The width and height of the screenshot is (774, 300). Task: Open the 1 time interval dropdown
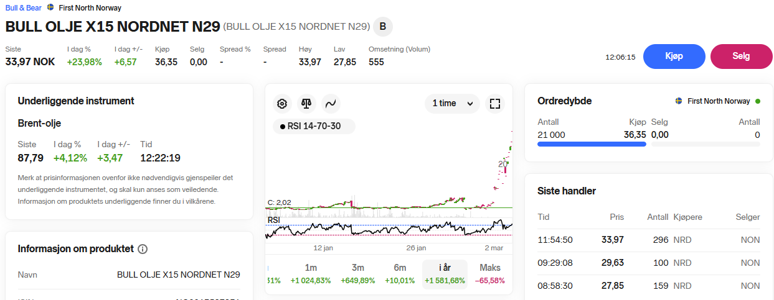[452, 104]
